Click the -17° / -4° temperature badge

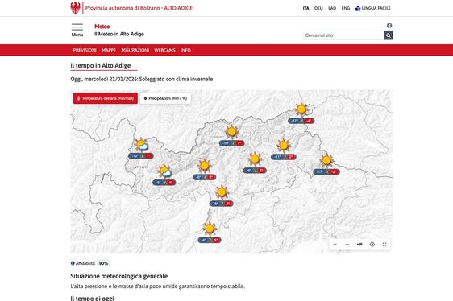(x=301, y=121)
